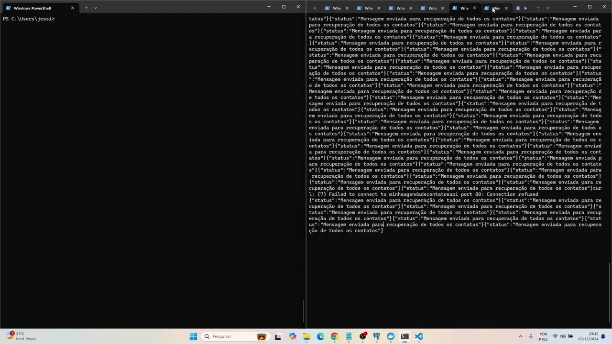
Task: Open File Explorer from the taskbar
Action: tap(306, 336)
